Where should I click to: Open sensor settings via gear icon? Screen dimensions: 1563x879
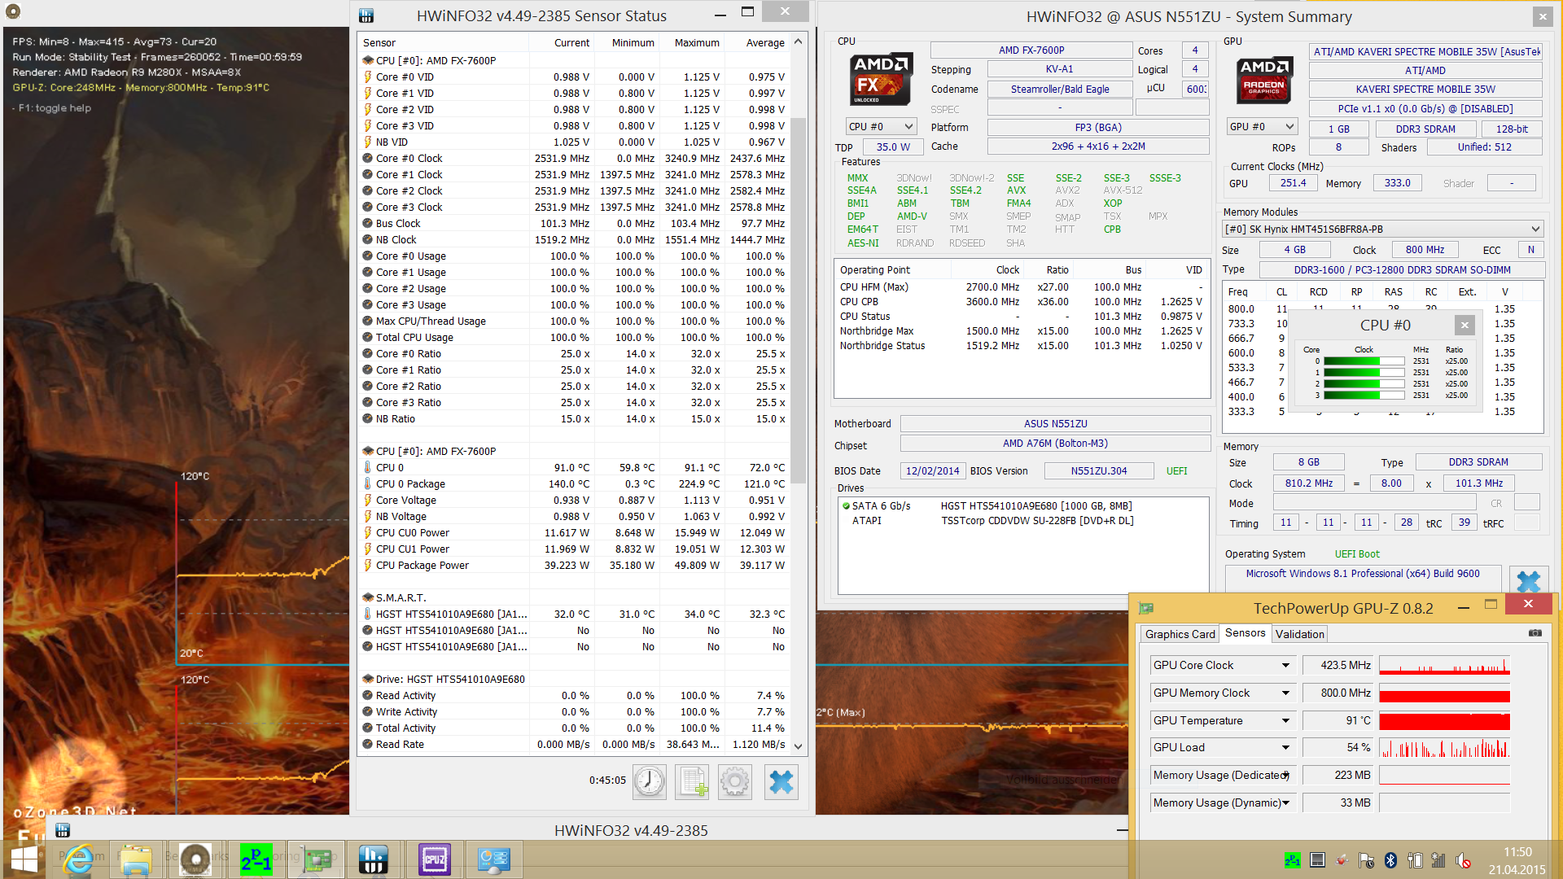tap(735, 782)
